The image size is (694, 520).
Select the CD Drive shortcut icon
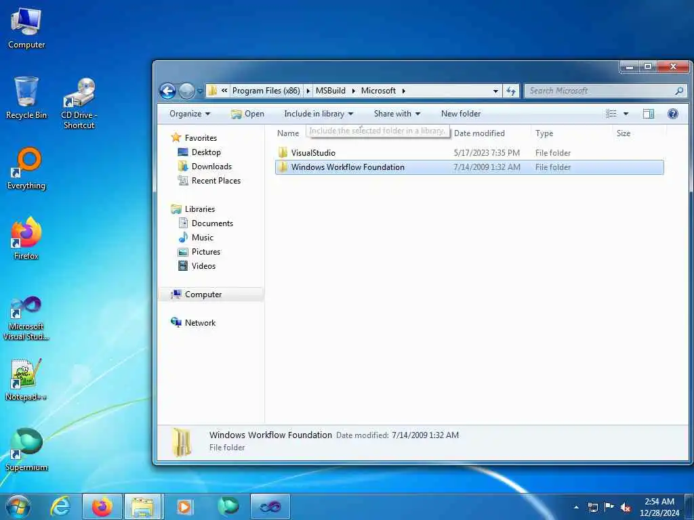click(79, 104)
